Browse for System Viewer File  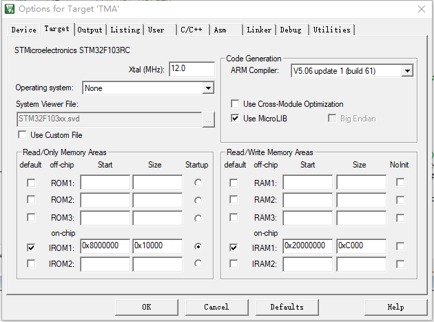[209, 119]
